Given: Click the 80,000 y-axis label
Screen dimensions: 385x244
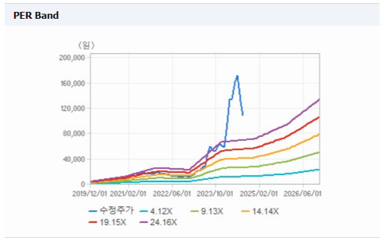Looking at the screenshot, I should 74,134.
